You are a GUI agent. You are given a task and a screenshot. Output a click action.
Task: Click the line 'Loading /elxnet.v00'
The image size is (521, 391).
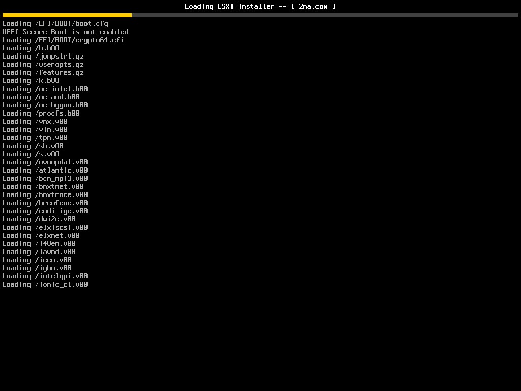pyautogui.click(x=41, y=235)
